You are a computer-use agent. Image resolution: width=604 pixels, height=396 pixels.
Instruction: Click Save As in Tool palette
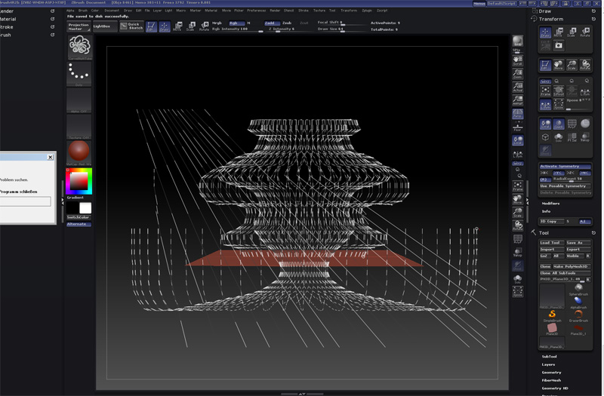click(x=578, y=243)
